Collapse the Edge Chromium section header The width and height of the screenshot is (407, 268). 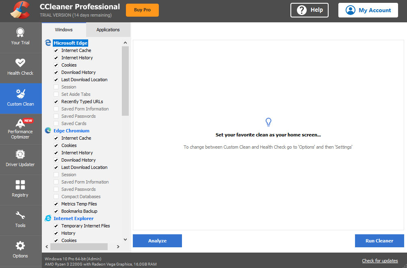click(71, 130)
